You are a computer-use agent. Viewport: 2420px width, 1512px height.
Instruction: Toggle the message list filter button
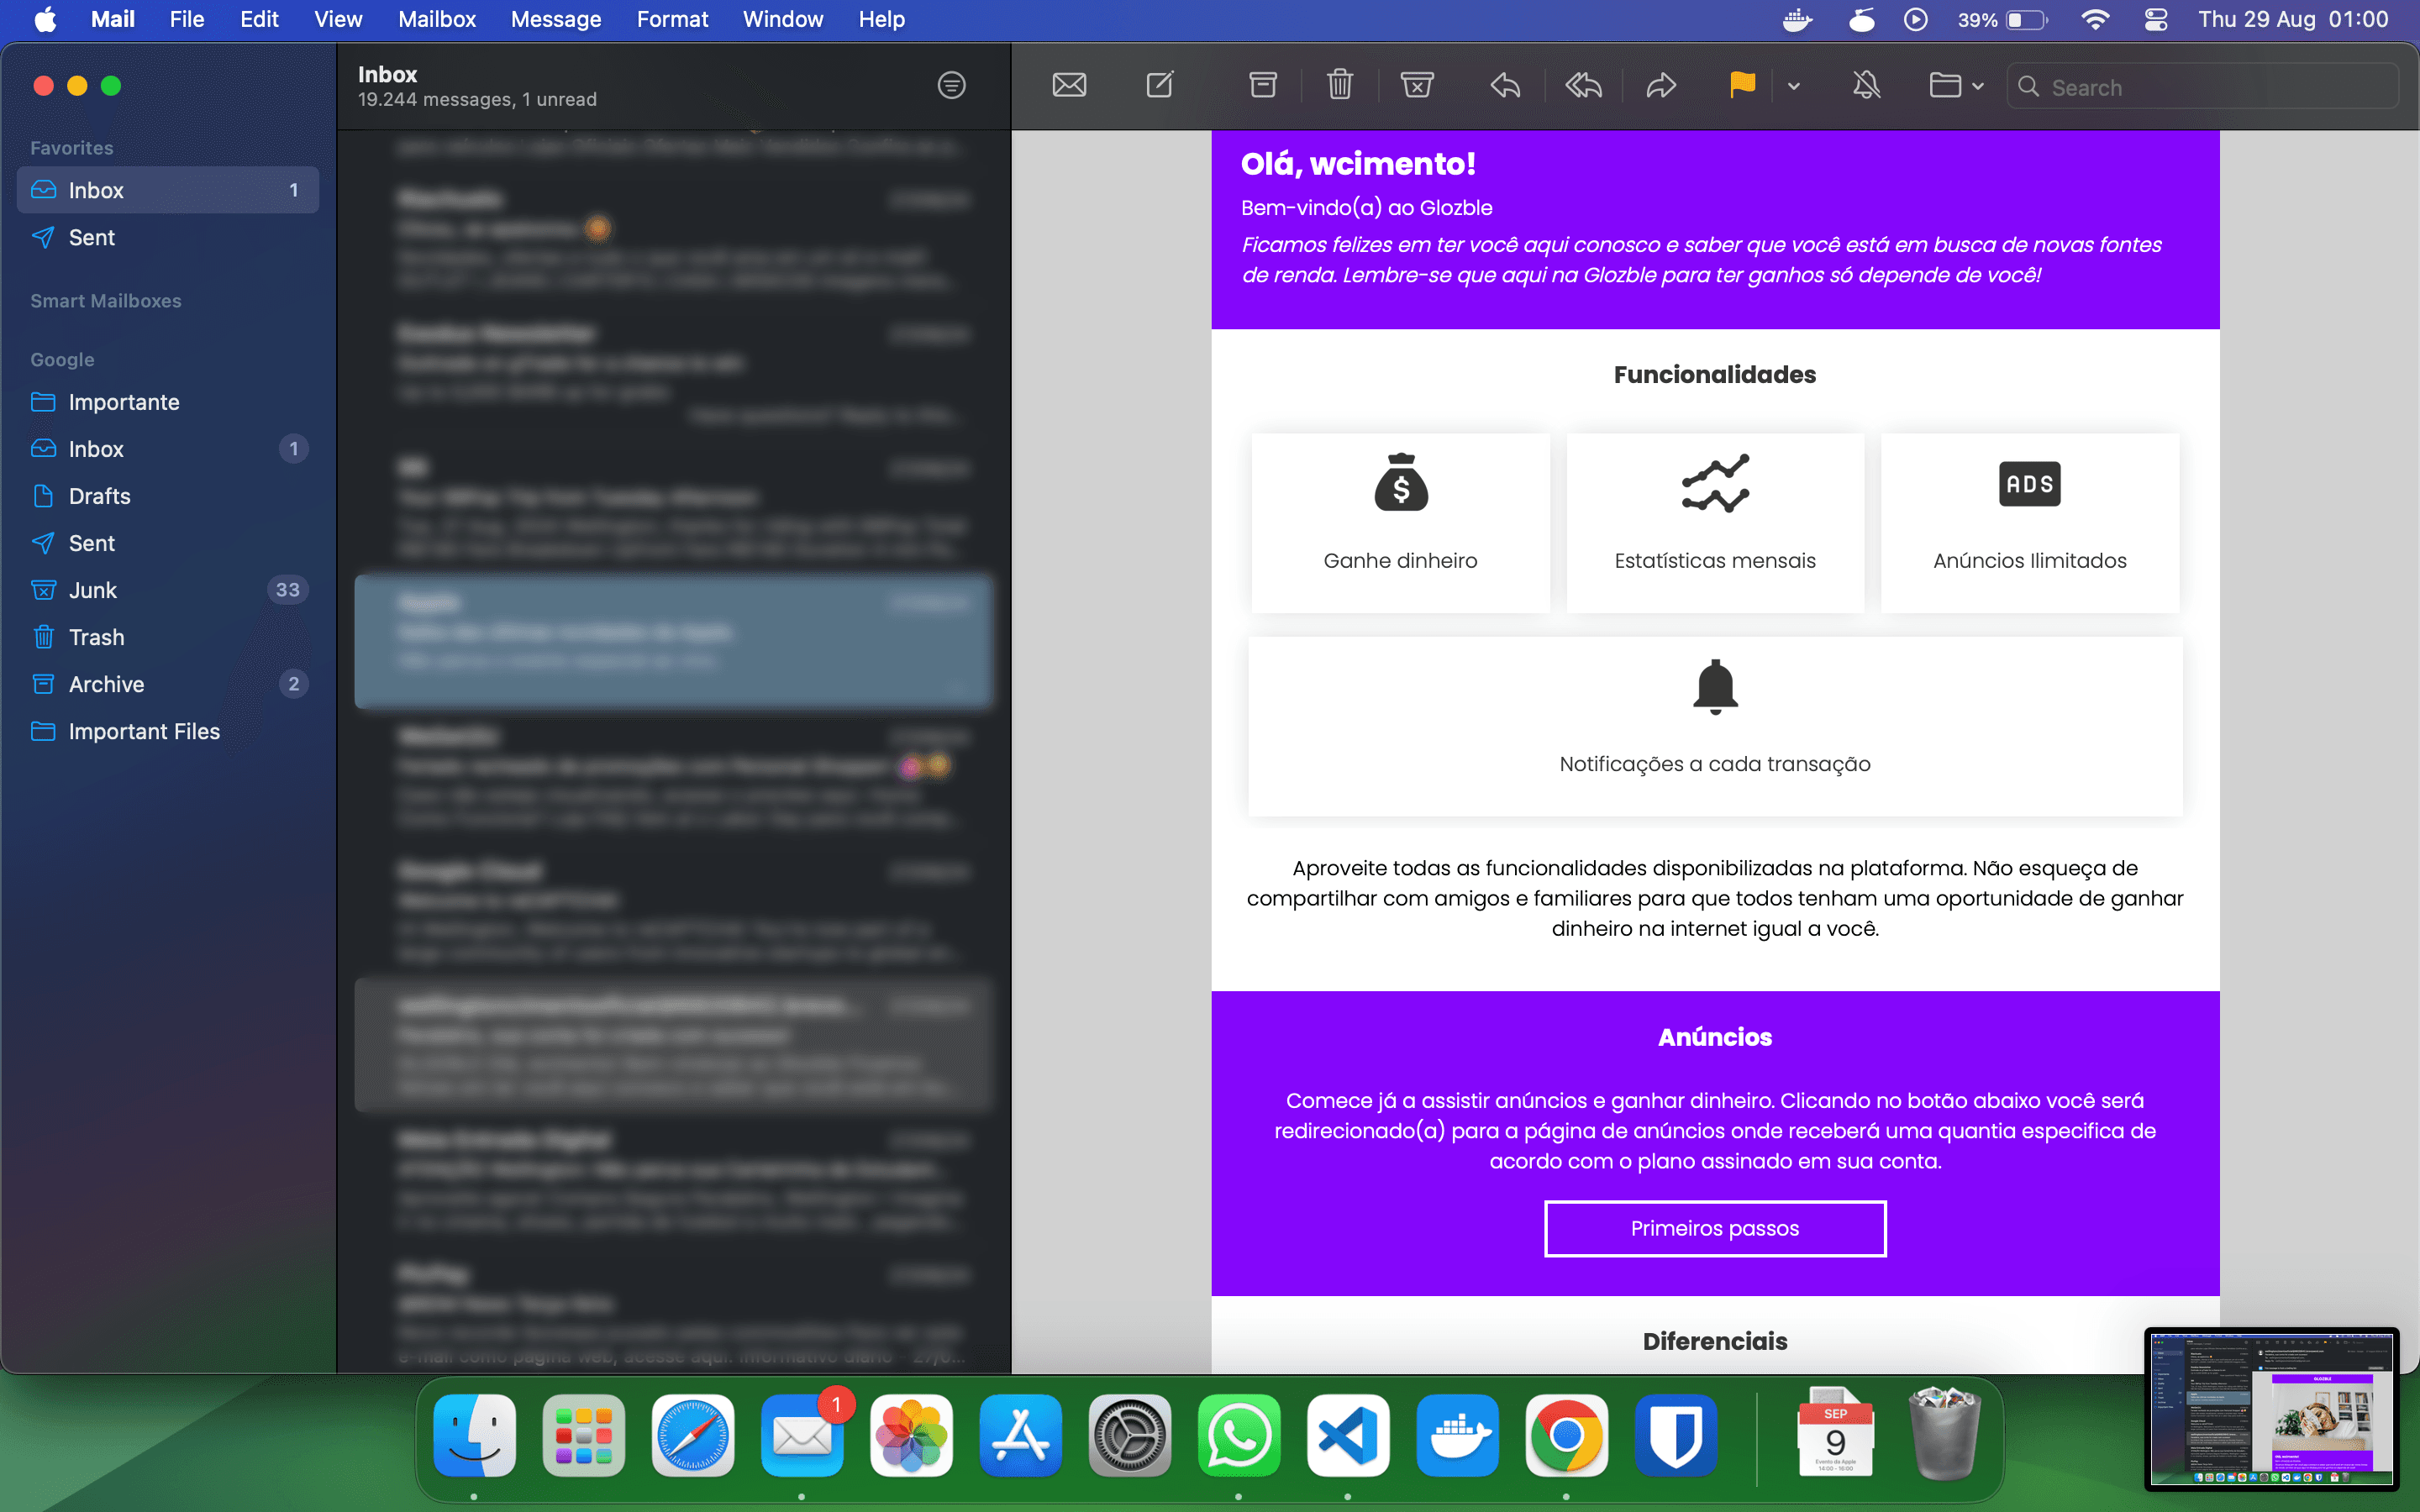pyautogui.click(x=951, y=86)
